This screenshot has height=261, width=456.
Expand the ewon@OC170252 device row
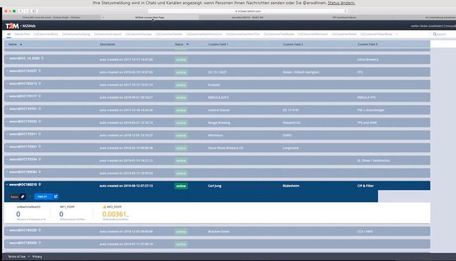click(6, 121)
